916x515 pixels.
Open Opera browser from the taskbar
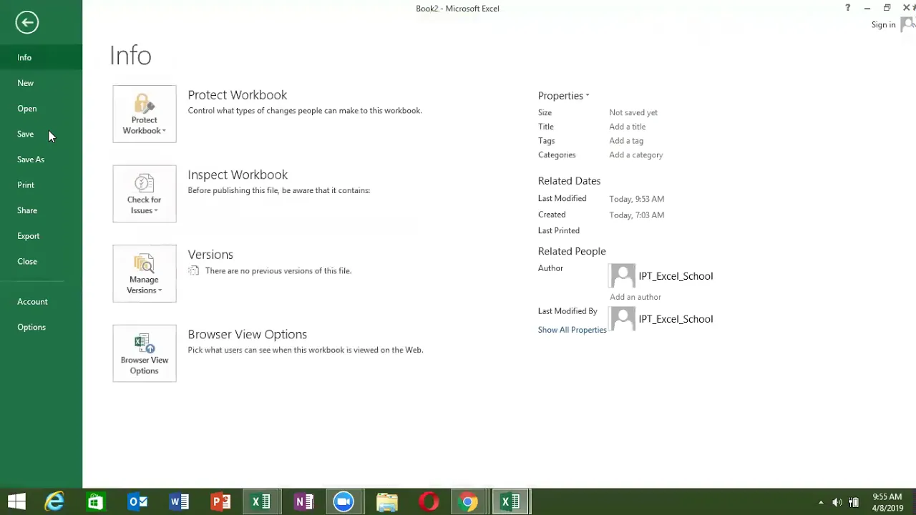[x=429, y=502]
